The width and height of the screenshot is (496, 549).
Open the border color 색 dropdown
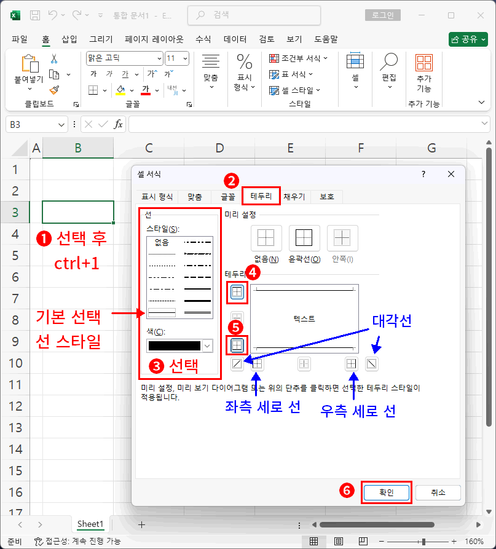[207, 346]
